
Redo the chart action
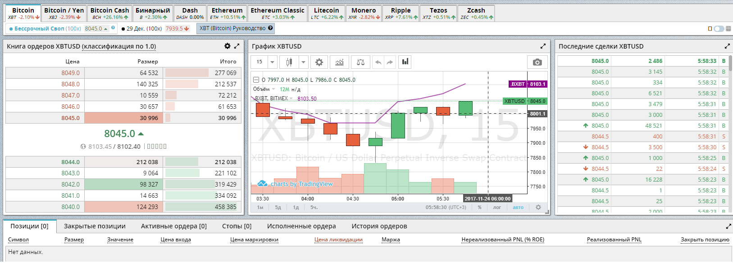(x=390, y=62)
